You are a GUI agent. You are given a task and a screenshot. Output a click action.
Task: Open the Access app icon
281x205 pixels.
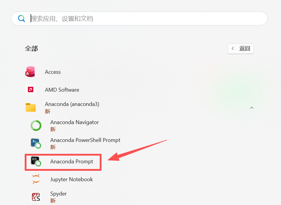coord(30,72)
